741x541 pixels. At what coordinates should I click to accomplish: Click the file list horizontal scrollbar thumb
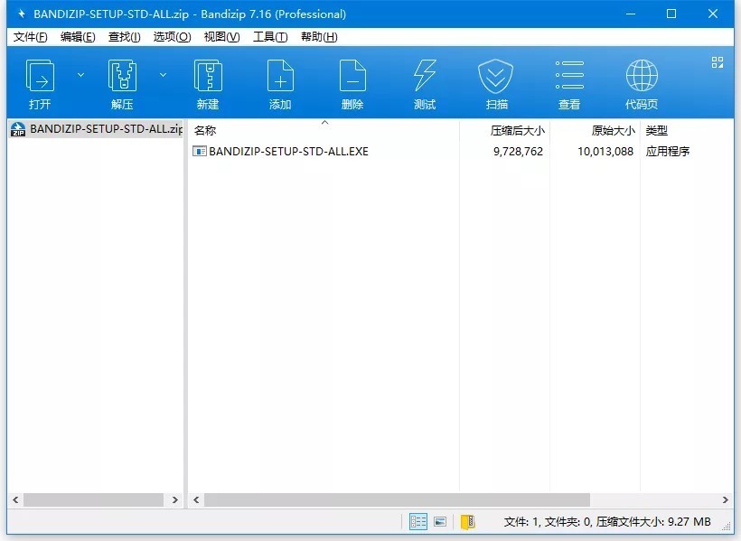point(397,499)
